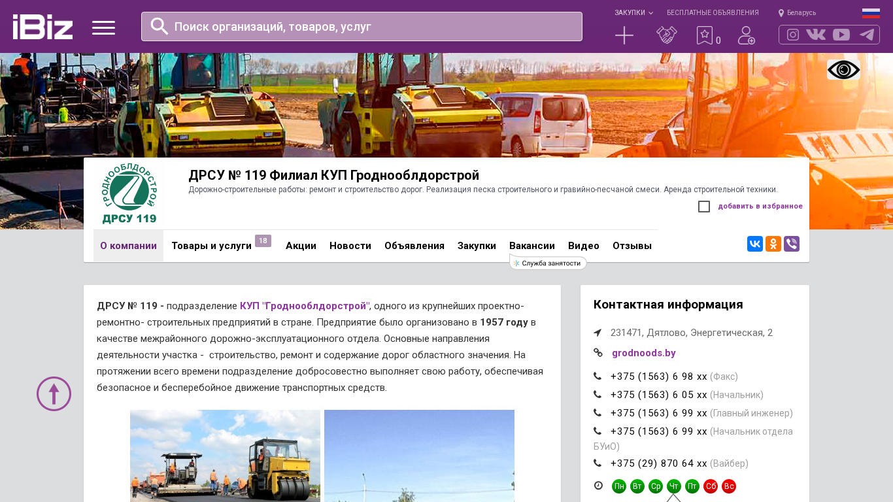Open the Вакансии tab
This screenshot has width=893, height=502.
[532, 246]
